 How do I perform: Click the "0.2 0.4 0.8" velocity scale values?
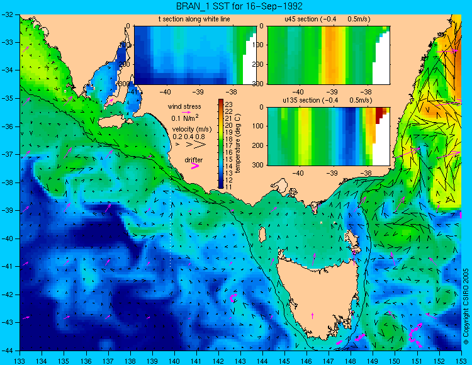188,137
